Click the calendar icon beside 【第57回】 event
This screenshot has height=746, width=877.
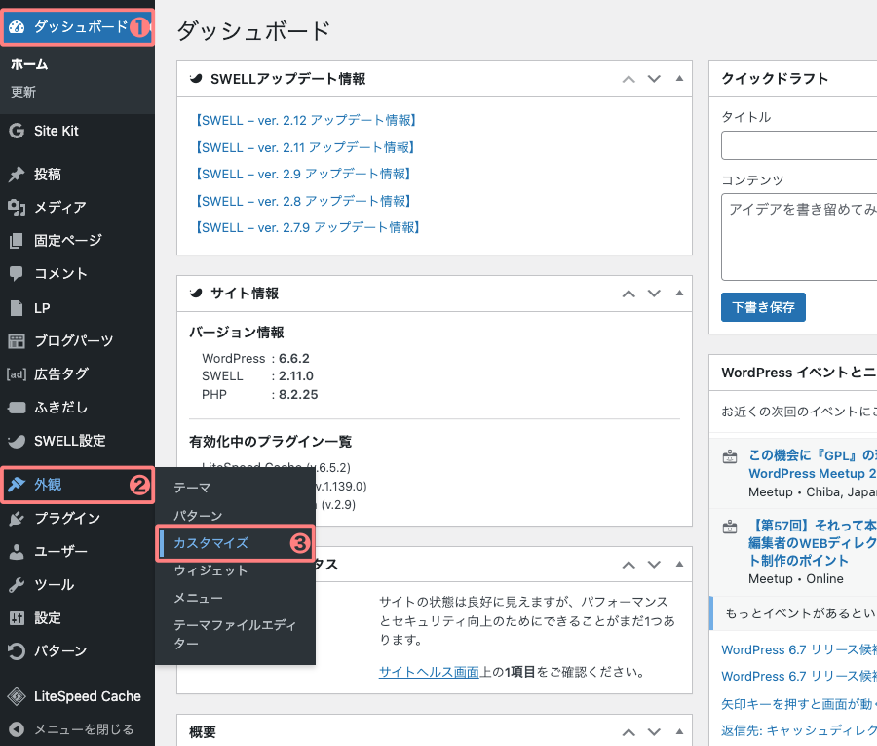coord(730,527)
